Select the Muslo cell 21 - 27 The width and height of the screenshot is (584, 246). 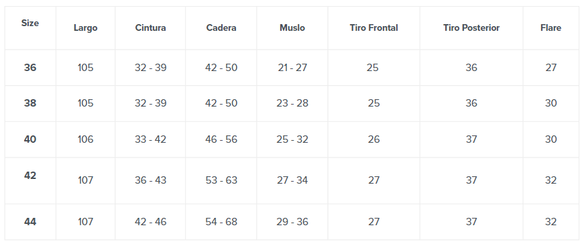292,68
